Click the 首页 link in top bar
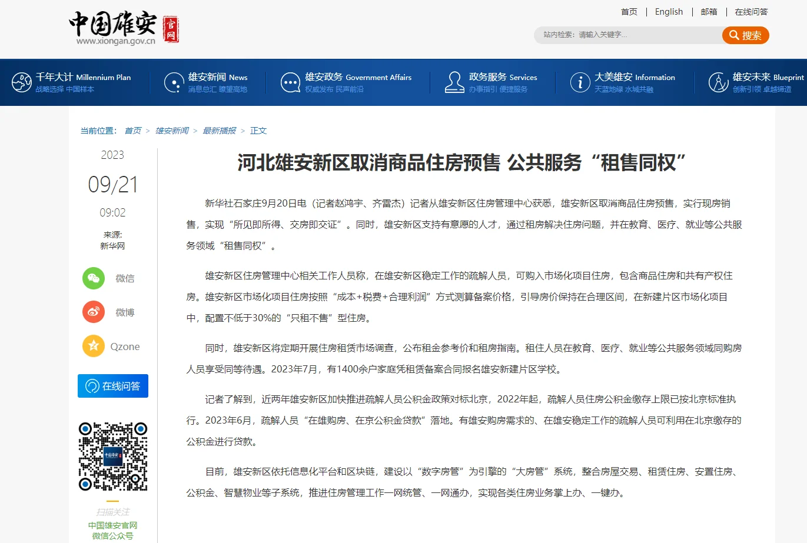The width and height of the screenshot is (807, 543). [629, 12]
